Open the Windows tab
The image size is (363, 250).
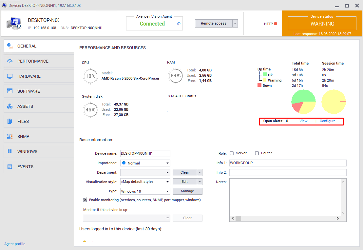pyautogui.click(x=27, y=152)
